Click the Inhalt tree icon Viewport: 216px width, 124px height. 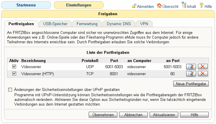184,5
